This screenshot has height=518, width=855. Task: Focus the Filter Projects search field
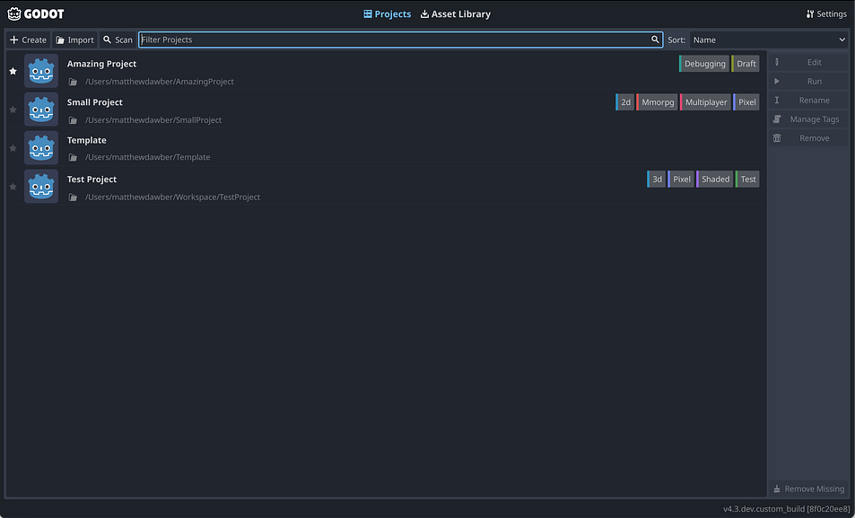401,40
